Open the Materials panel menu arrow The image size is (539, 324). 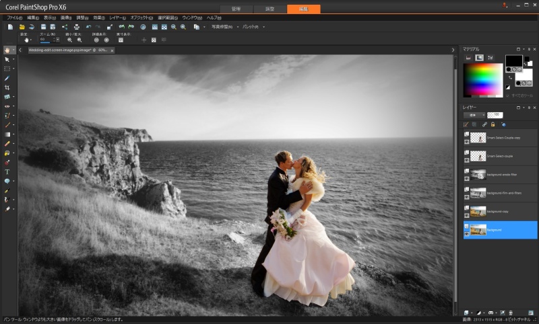524,49
